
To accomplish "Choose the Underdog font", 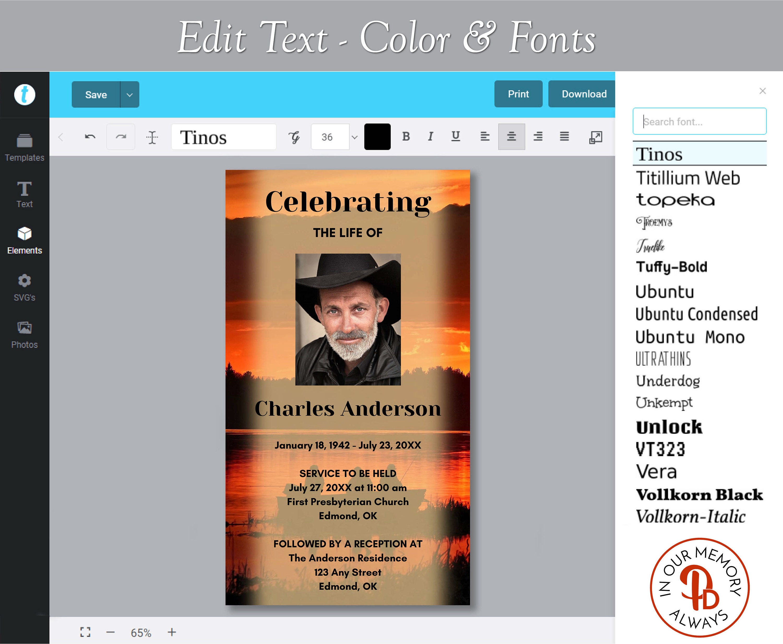I will [668, 381].
